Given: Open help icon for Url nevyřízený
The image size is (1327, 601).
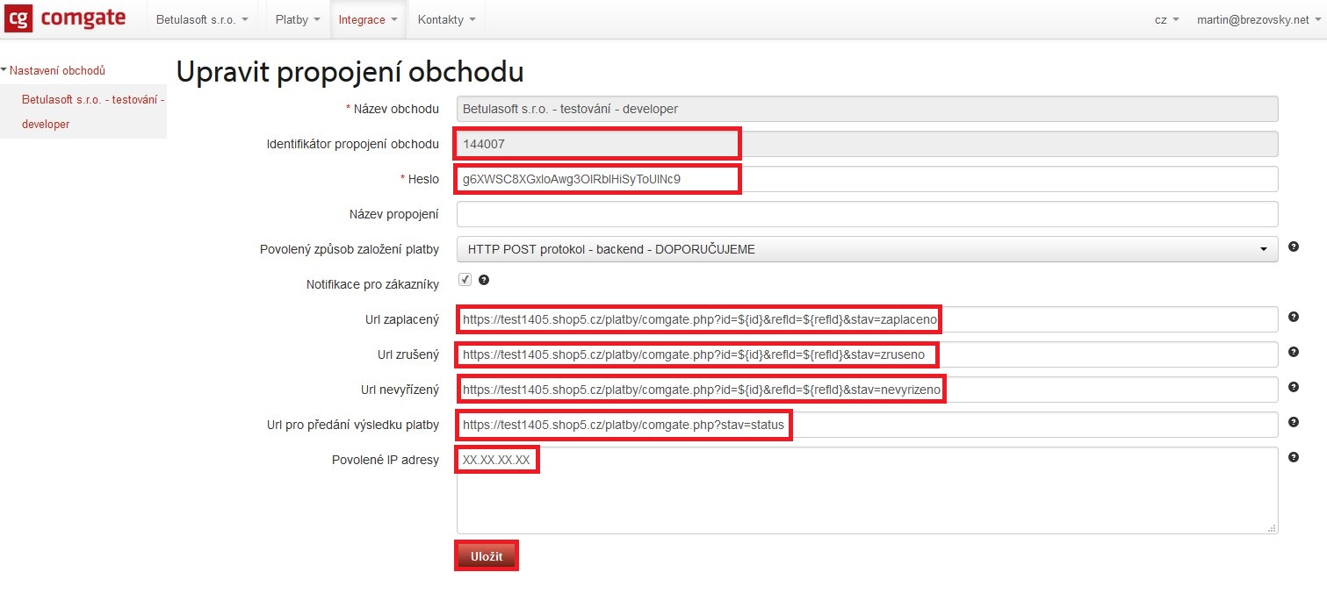Looking at the screenshot, I should [1293, 387].
